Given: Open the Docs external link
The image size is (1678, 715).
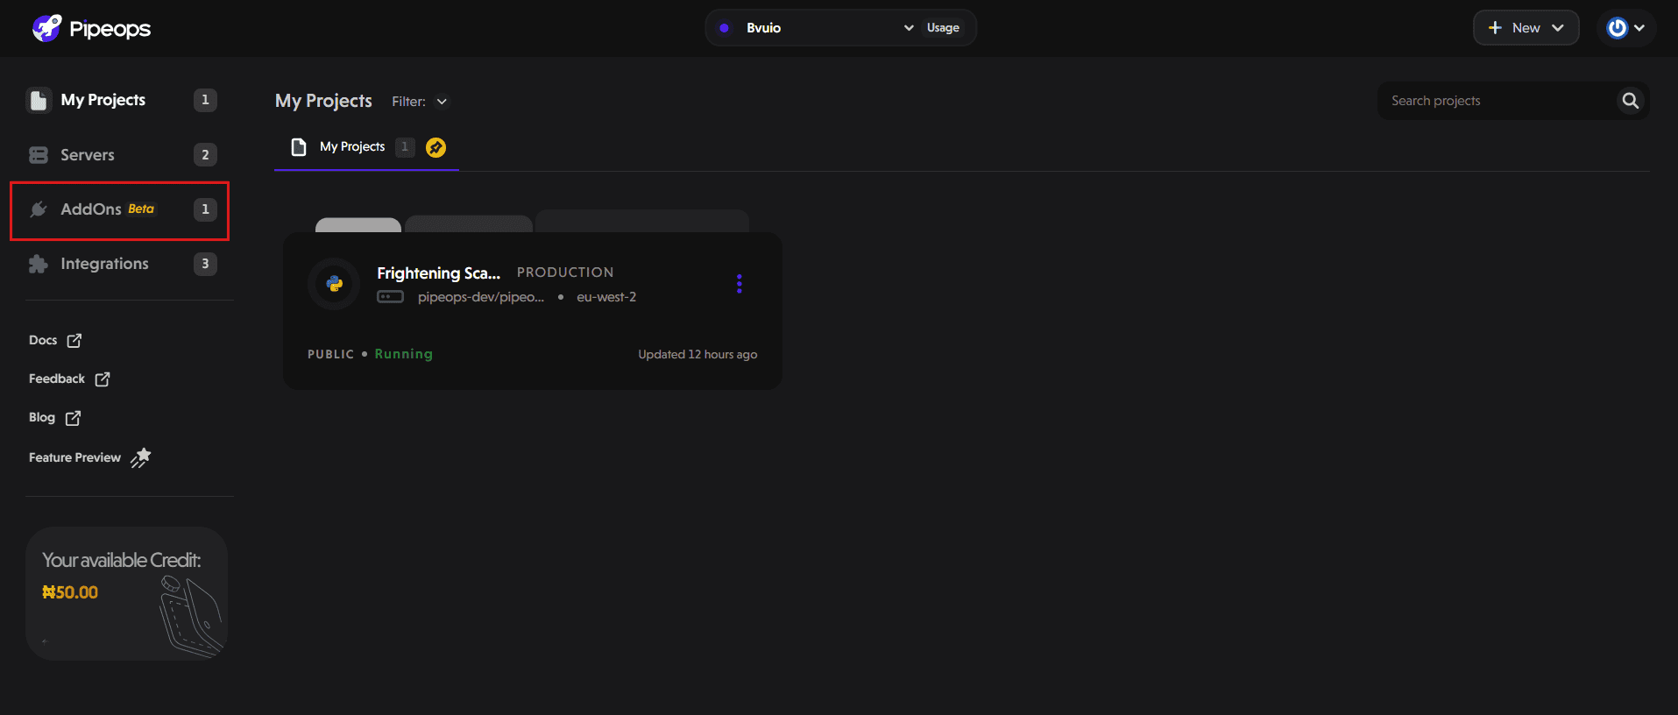Looking at the screenshot, I should (55, 340).
